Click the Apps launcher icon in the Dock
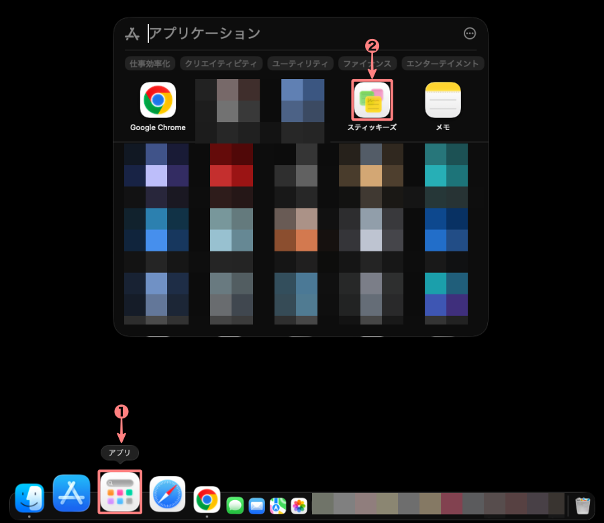The image size is (604, 523). pyautogui.click(x=120, y=492)
